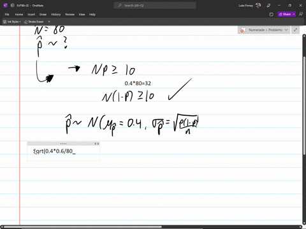Click the Back navigation arrow icon

[x=12, y=6]
